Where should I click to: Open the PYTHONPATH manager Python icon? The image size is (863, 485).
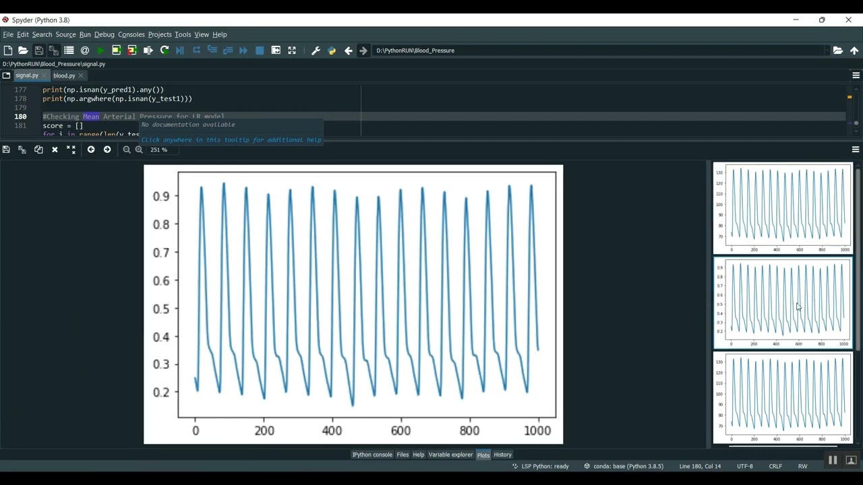click(332, 51)
